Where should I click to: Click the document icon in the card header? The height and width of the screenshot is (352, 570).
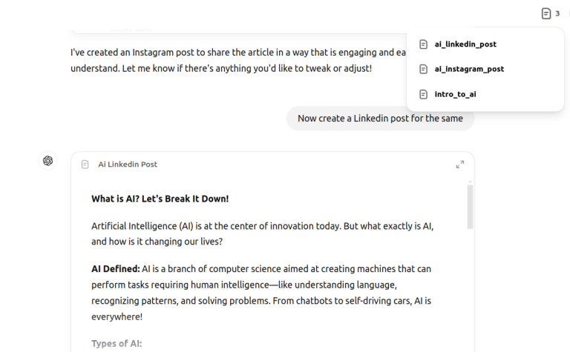tap(85, 165)
